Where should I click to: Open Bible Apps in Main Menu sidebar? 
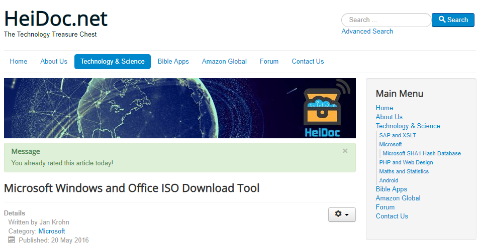pyautogui.click(x=391, y=189)
